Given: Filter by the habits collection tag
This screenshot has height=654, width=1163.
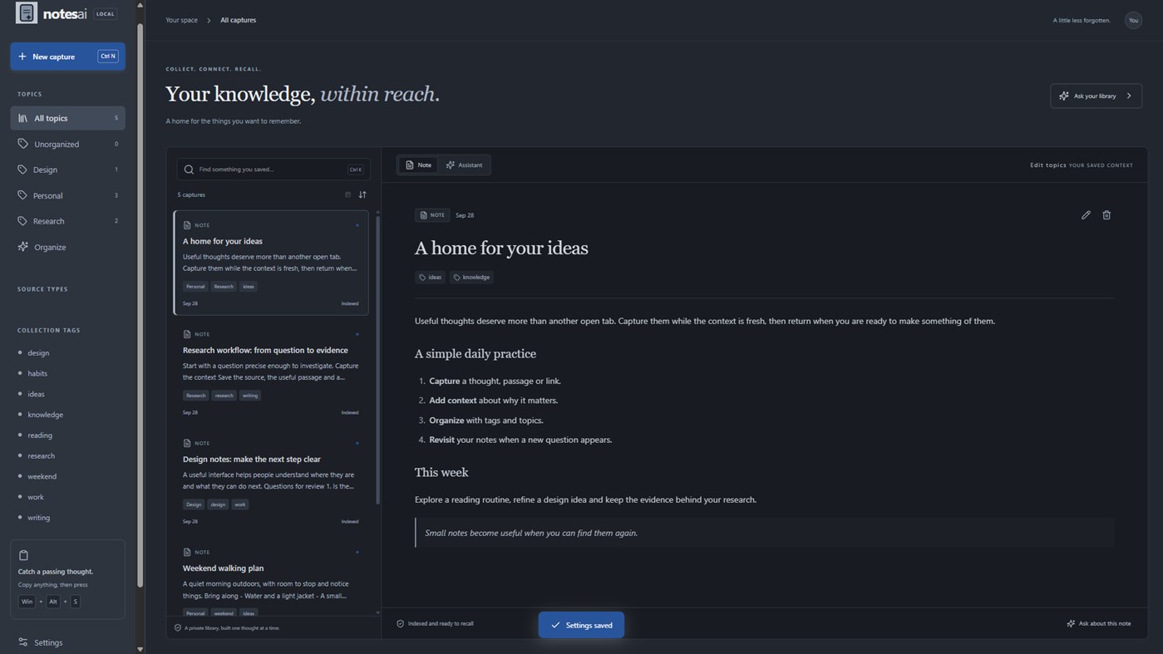Looking at the screenshot, I should click(x=37, y=373).
